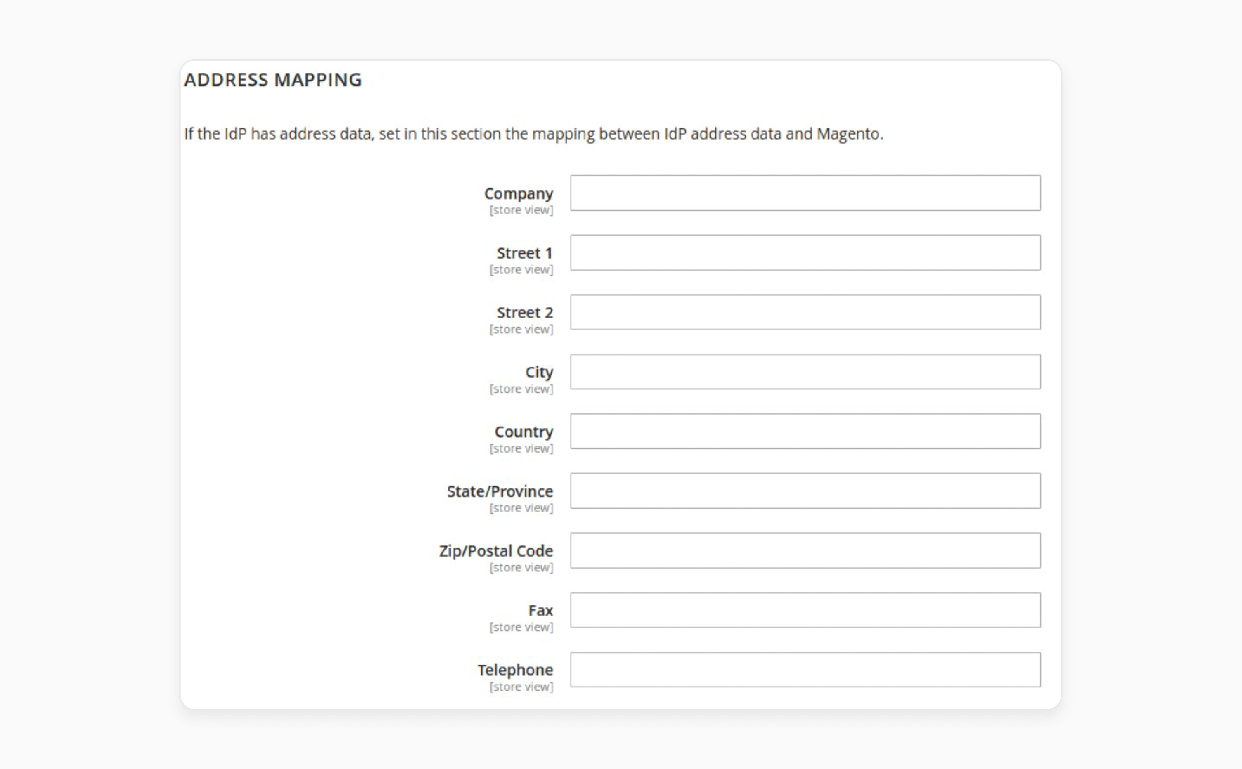
Task: Click the Zip/Postal Code label
Action: click(x=496, y=551)
